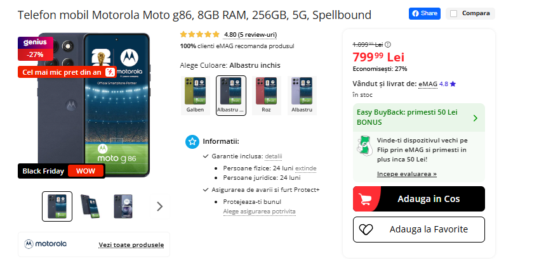Click the shopping cart icon
Viewport: 539px width, 259px height.
(x=366, y=199)
